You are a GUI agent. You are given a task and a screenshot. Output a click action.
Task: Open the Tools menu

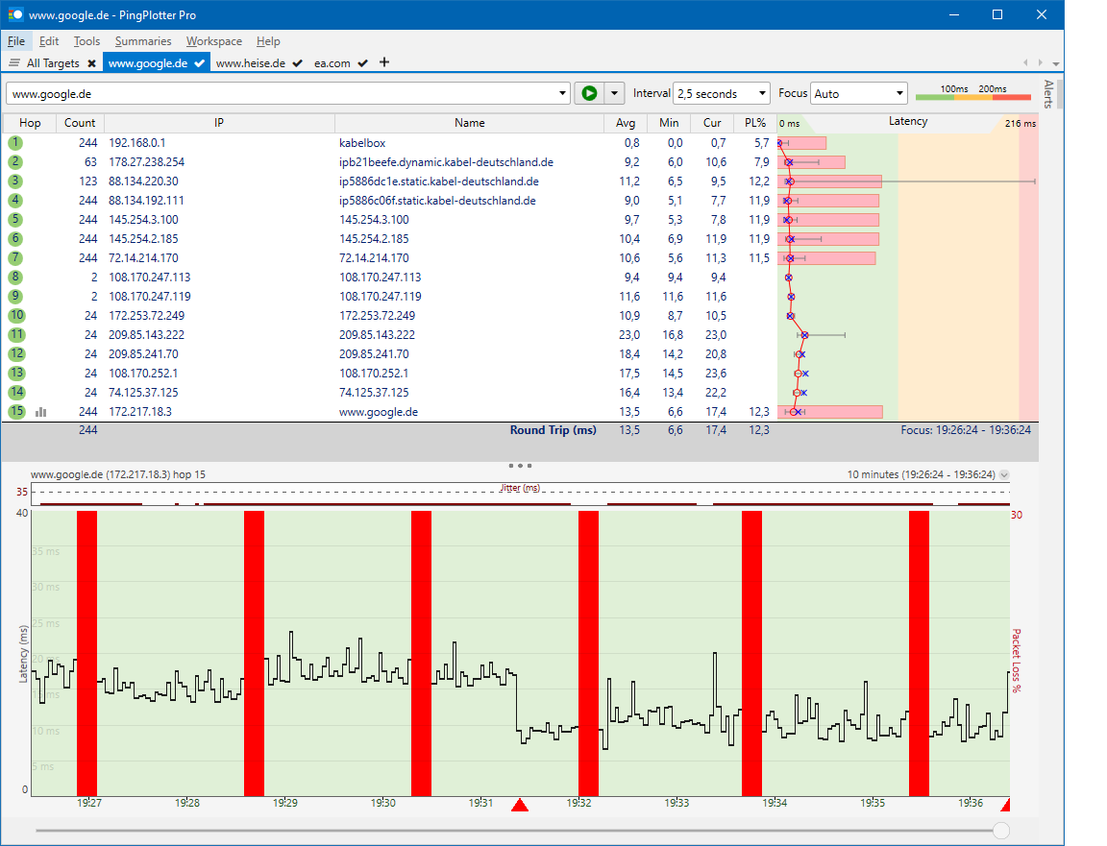click(x=86, y=41)
